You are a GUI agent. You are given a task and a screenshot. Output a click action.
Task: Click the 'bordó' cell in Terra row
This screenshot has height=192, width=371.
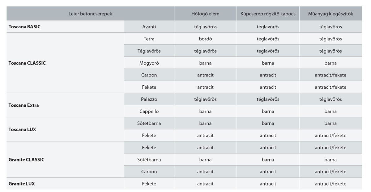tap(205, 39)
